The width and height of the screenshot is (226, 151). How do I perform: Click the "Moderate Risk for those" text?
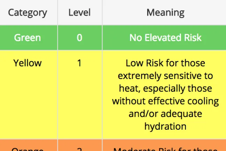165,149
